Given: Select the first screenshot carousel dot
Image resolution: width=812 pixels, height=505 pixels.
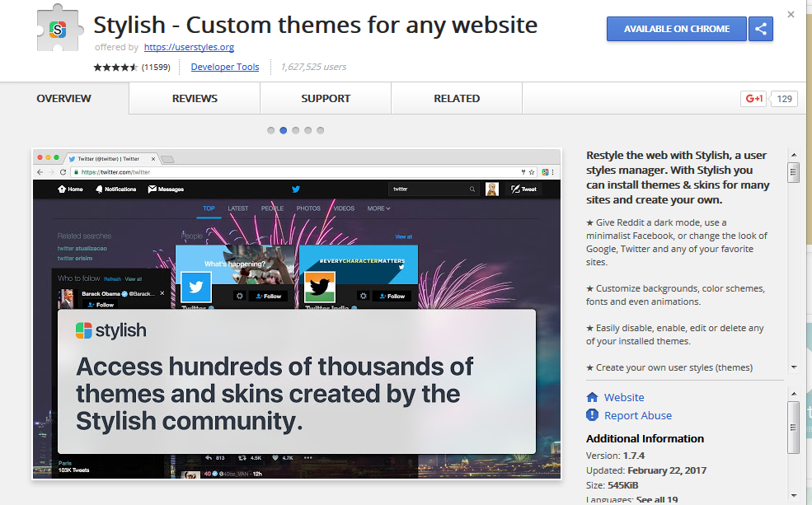Looking at the screenshot, I should [271, 130].
